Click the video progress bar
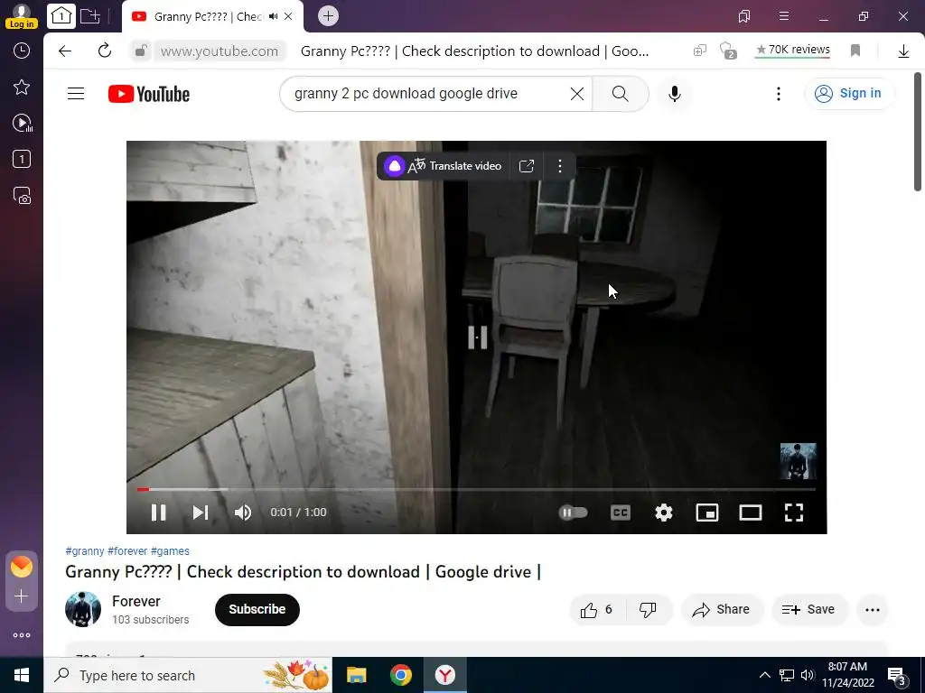The image size is (925, 693). point(477,489)
